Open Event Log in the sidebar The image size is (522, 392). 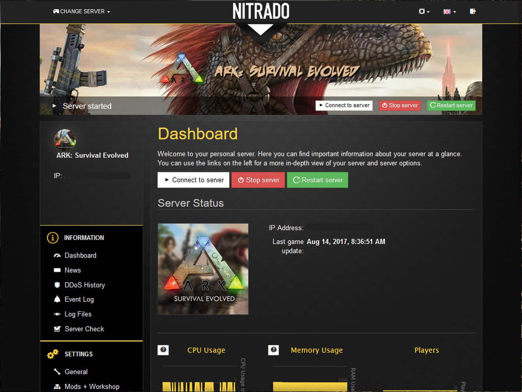(x=79, y=300)
